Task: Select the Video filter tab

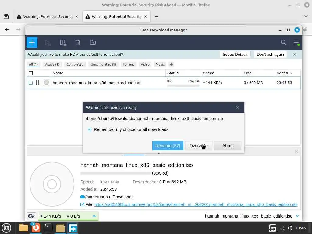Action: [x=145, y=64]
